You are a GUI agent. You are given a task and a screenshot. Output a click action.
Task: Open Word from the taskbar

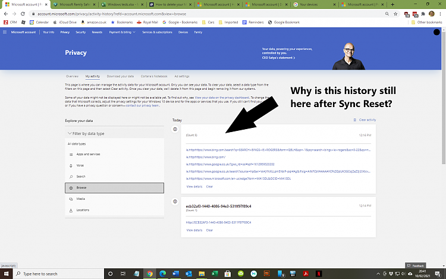click(x=175, y=274)
